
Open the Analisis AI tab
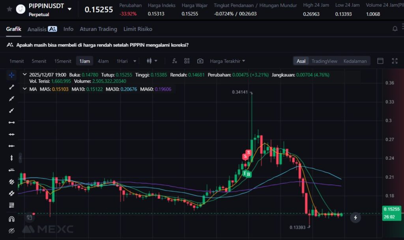(42, 29)
